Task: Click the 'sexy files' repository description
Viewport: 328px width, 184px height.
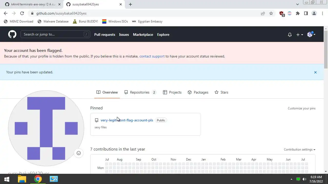Action: [x=100, y=127]
